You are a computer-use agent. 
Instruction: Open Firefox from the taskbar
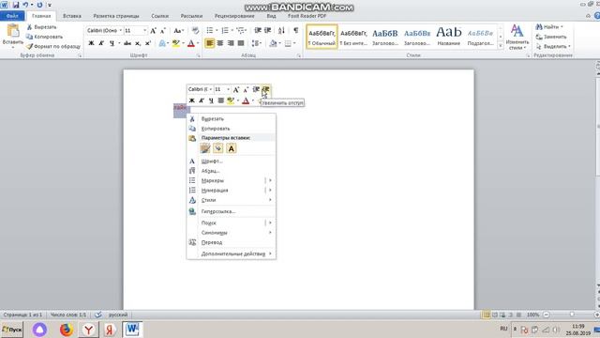(66, 330)
